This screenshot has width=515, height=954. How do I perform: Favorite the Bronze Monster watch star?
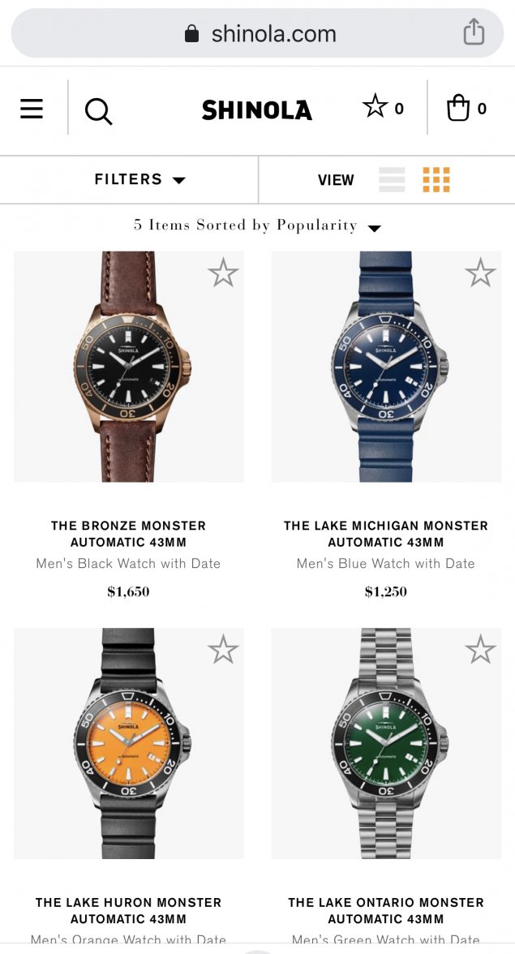[223, 273]
